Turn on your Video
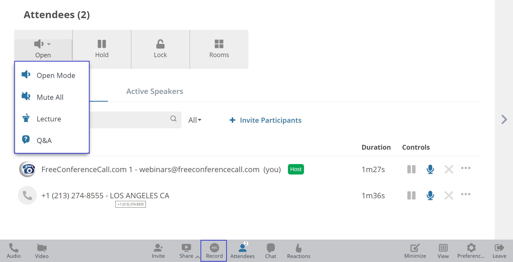Screen dimensions: 513x262 pos(41,251)
